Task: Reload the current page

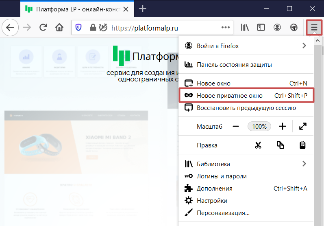Action: (x=43, y=28)
